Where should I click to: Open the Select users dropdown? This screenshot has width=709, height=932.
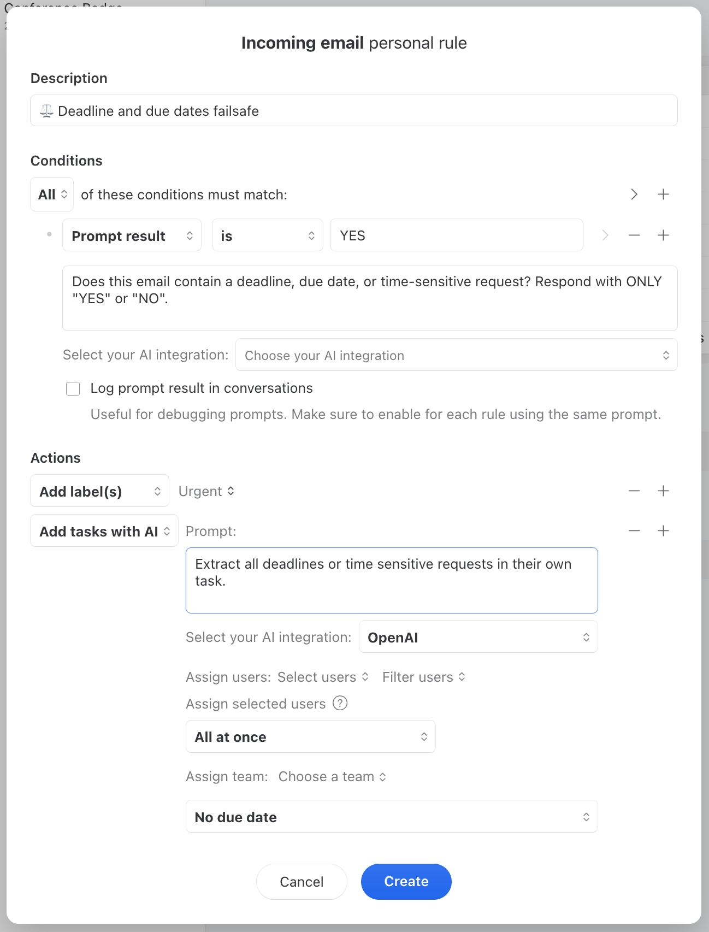point(322,677)
